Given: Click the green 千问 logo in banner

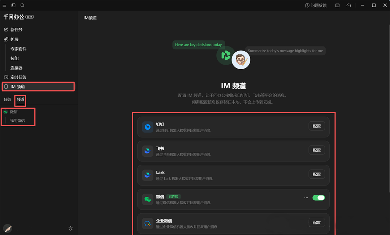Looking at the screenshot, I should 226,55.
